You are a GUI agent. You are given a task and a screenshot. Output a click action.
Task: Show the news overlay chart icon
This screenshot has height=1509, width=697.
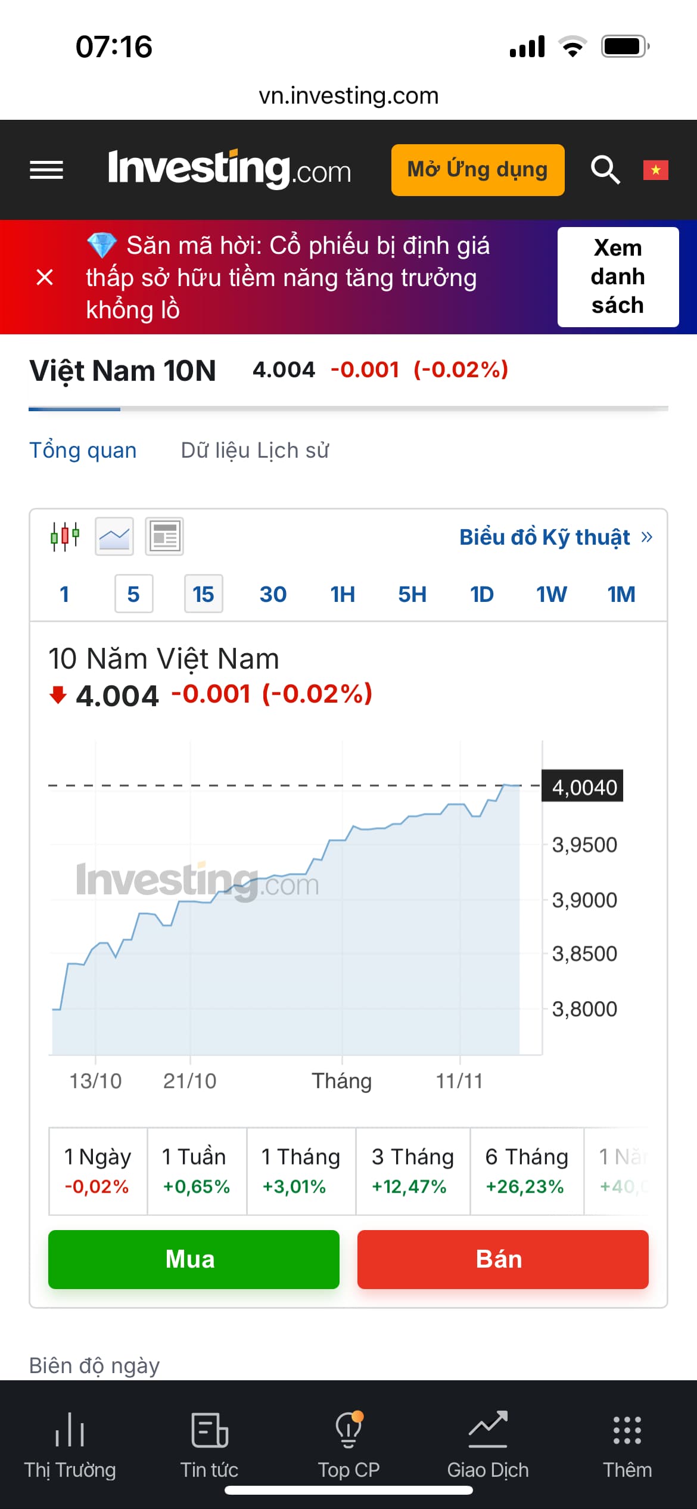click(x=164, y=536)
